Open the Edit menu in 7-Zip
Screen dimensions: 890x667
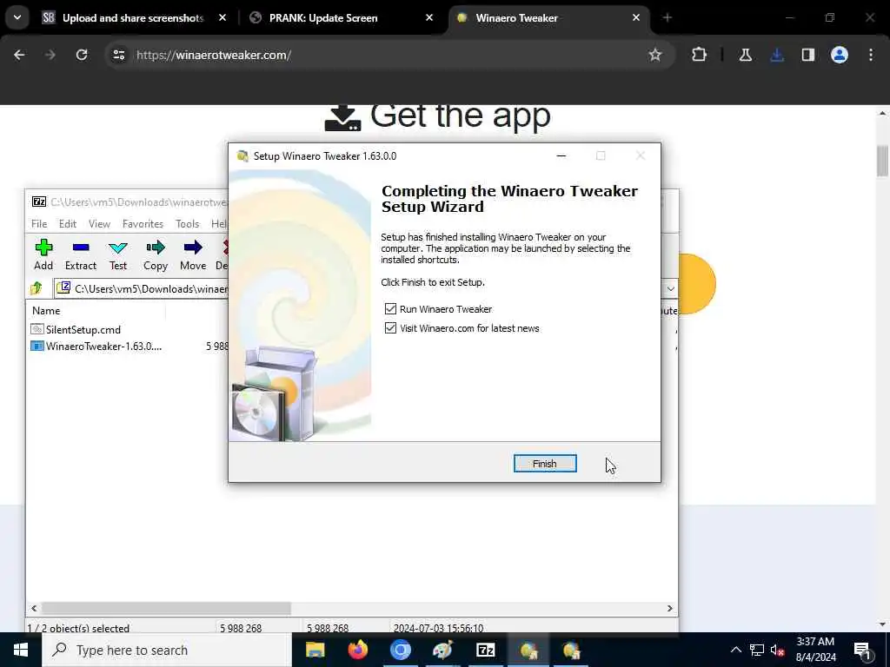(x=68, y=224)
